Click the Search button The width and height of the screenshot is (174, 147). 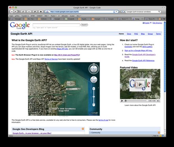pyautogui.click(x=84, y=25)
